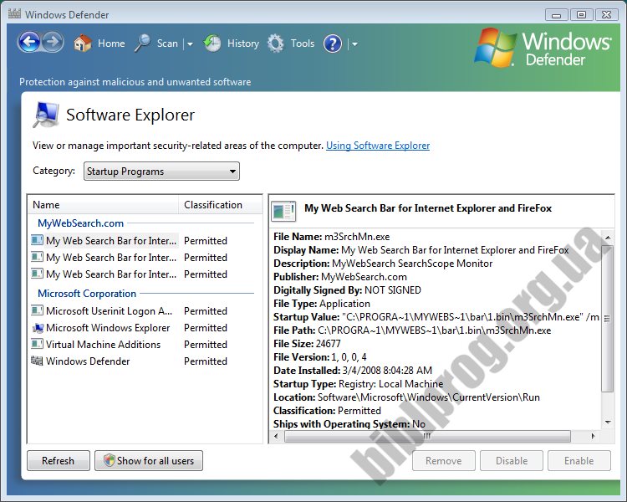Click the Forward navigation arrow
The height and width of the screenshot is (502, 627).
53,42
